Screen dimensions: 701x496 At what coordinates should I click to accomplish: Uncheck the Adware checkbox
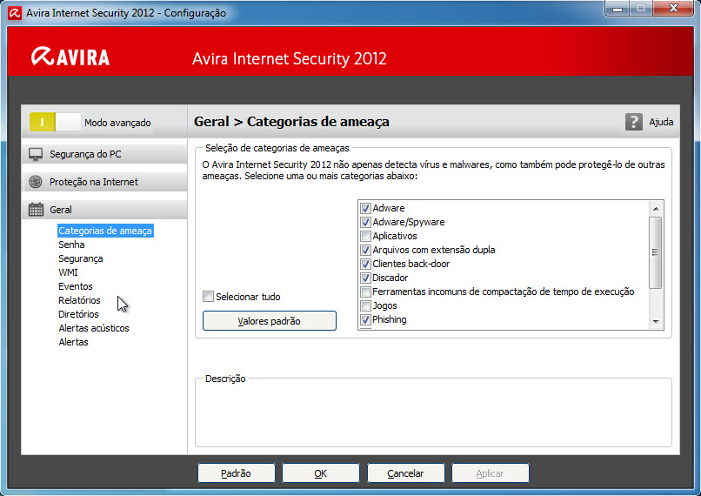(x=365, y=209)
